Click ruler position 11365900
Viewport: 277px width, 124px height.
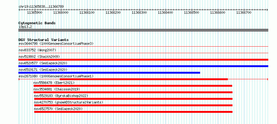(35, 12)
